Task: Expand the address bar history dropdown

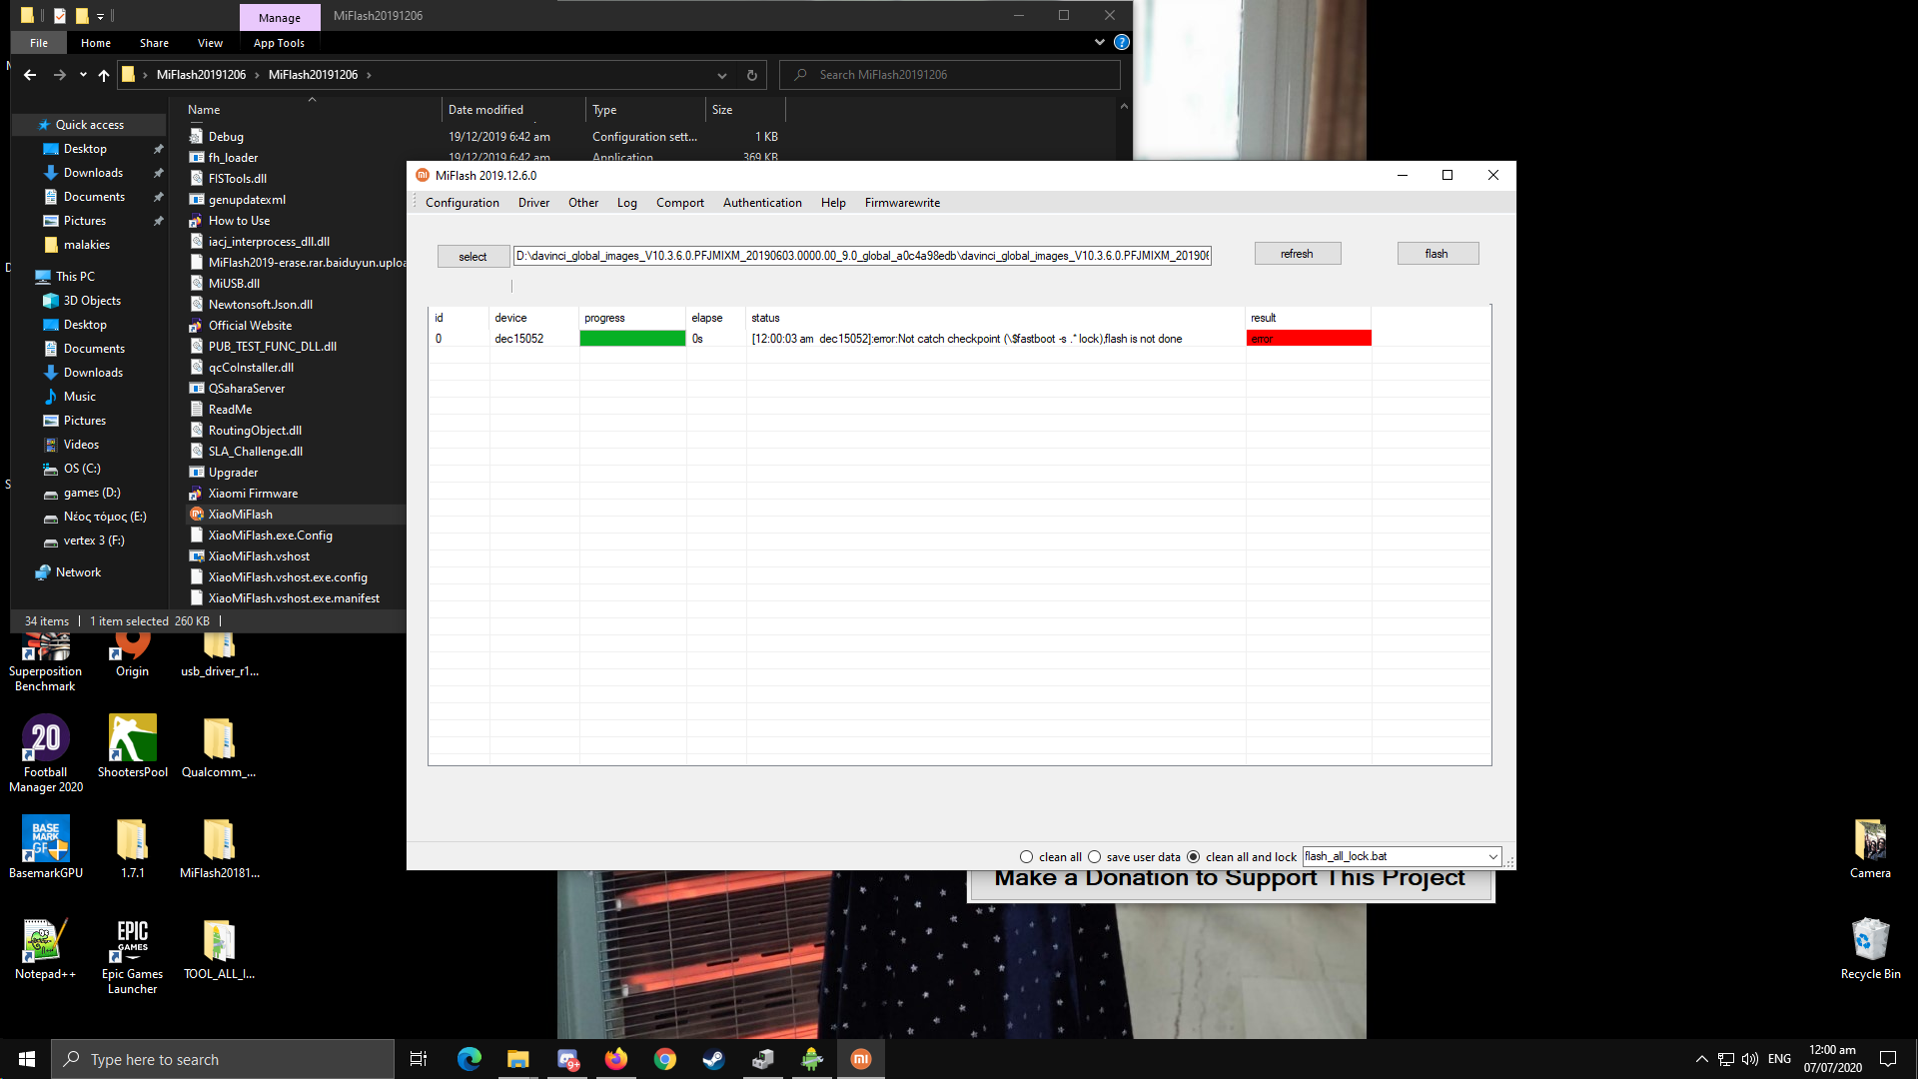Action: [x=721, y=75]
